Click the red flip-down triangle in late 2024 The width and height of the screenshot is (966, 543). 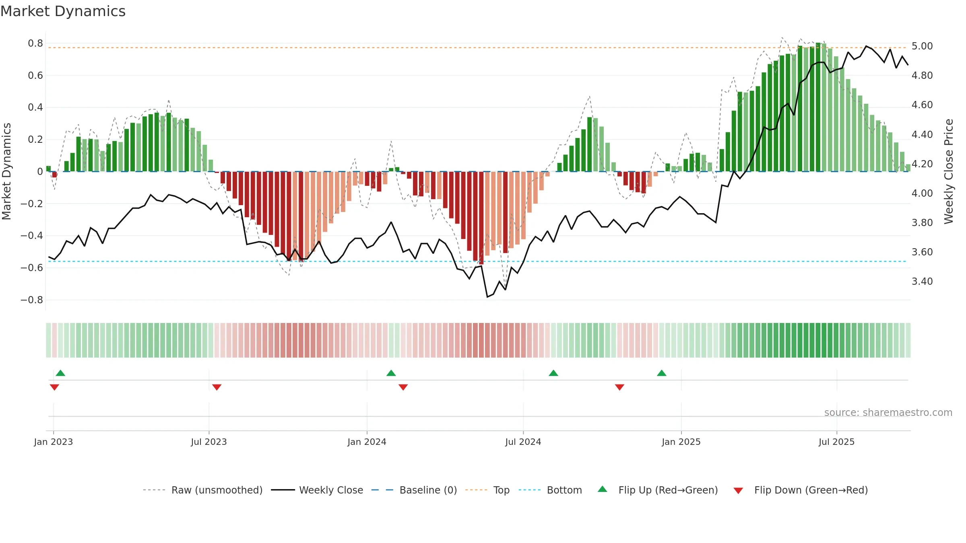(619, 387)
